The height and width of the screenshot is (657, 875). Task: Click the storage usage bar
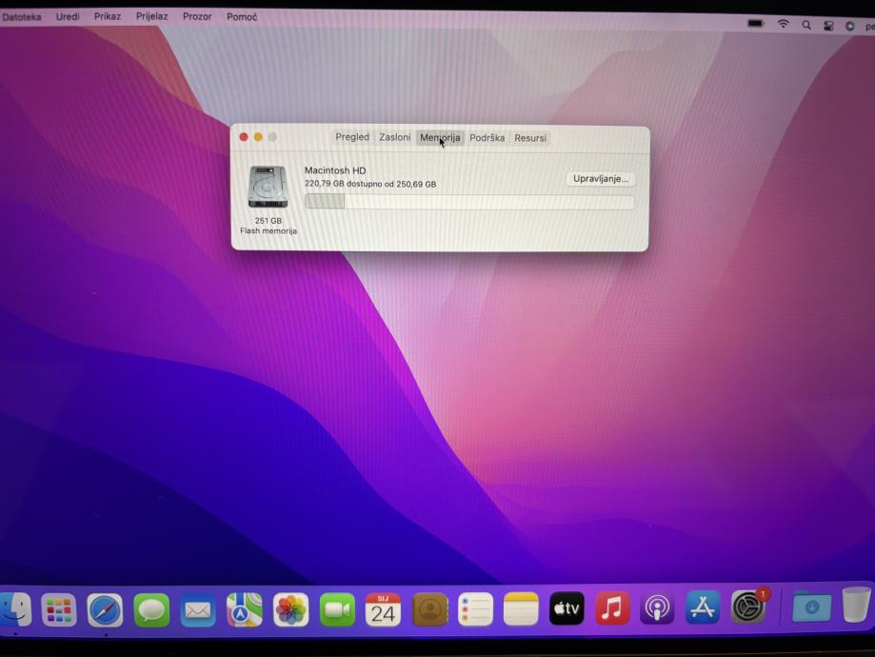469,202
